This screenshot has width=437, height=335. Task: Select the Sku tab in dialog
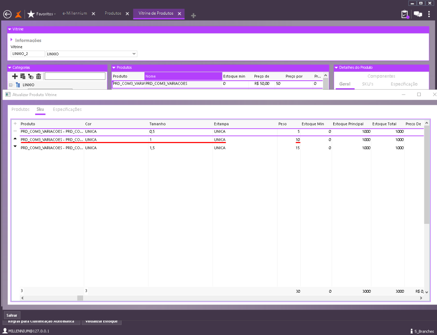pos(40,110)
